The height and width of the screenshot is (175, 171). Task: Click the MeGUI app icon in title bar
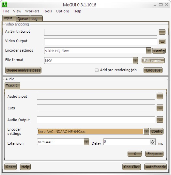pyautogui.click(x=5, y=4)
